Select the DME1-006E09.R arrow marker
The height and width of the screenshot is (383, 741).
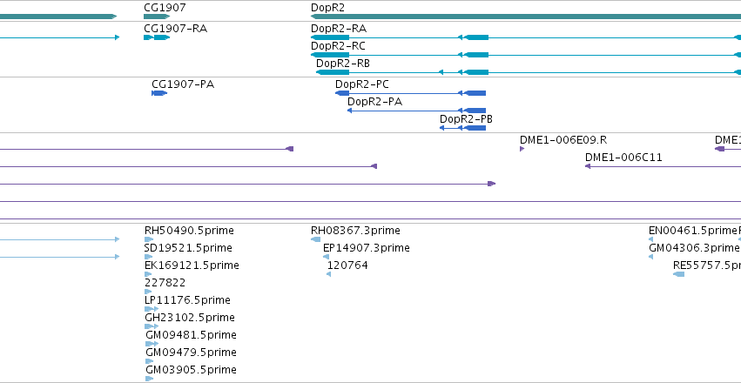(x=522, y=149)
